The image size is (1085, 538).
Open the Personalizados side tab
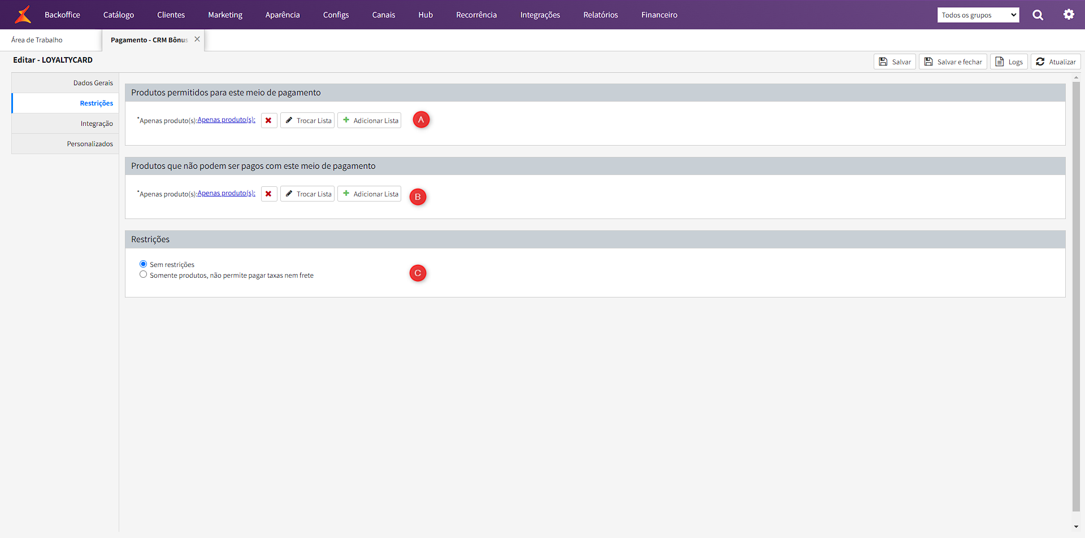pos(65,144)
